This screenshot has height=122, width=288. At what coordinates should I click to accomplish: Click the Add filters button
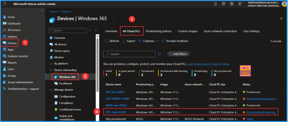(x=178, y=54)
